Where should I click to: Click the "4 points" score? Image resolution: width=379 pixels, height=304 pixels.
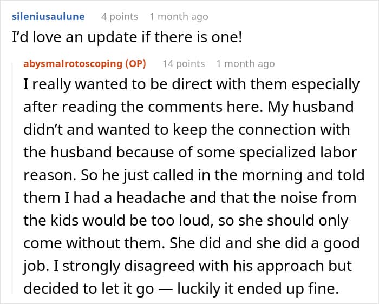[x=120, y=17]
